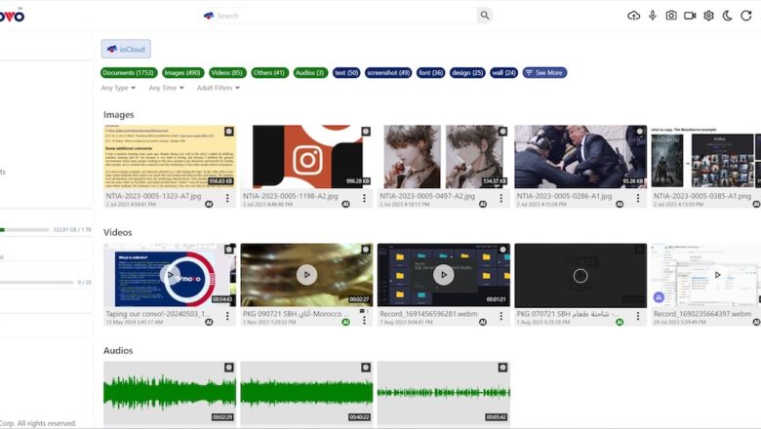Screen dimensions: 761x429
Task: Click AI badge on NTIA-2023-0005-1198-A2.jpg
Action: [345, 204]
